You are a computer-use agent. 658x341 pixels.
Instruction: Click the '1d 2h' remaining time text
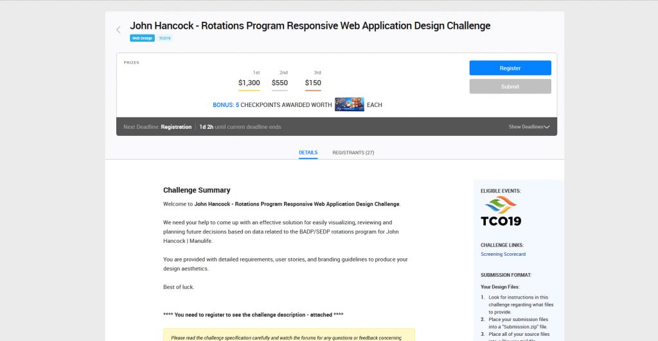(206, 127)
